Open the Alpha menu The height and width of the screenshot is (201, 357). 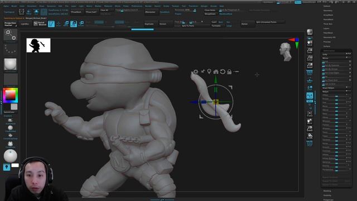(x=6, y=6)
